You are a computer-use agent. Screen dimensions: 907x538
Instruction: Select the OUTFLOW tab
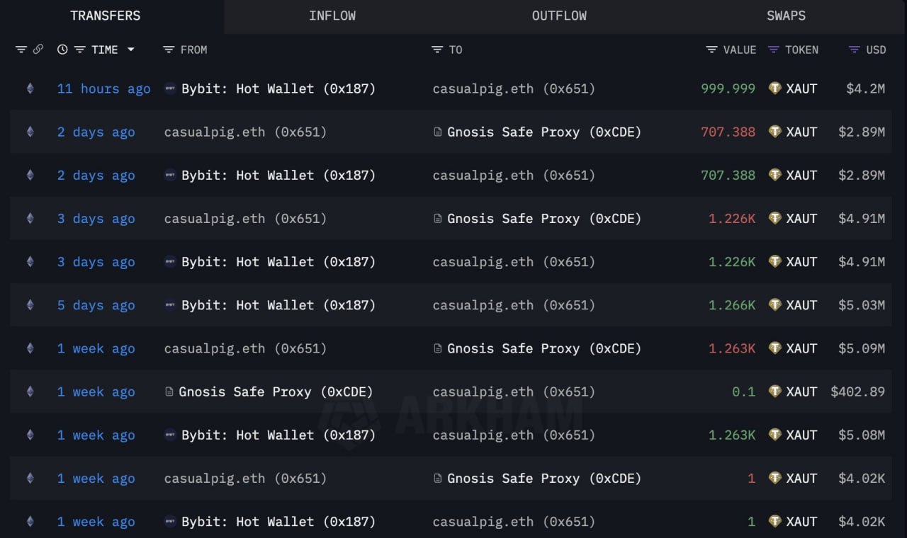click(559, 16)
